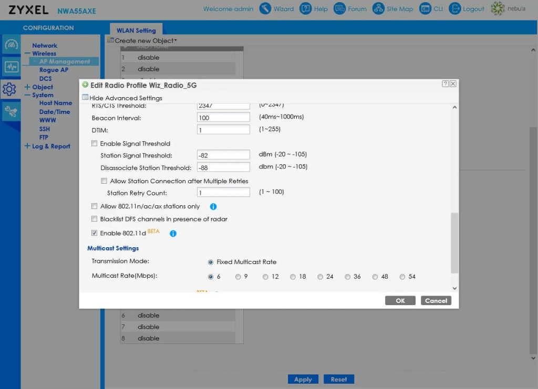Open the Forum icon
Screen dimensions: 538x389
[x=340, y=9]
